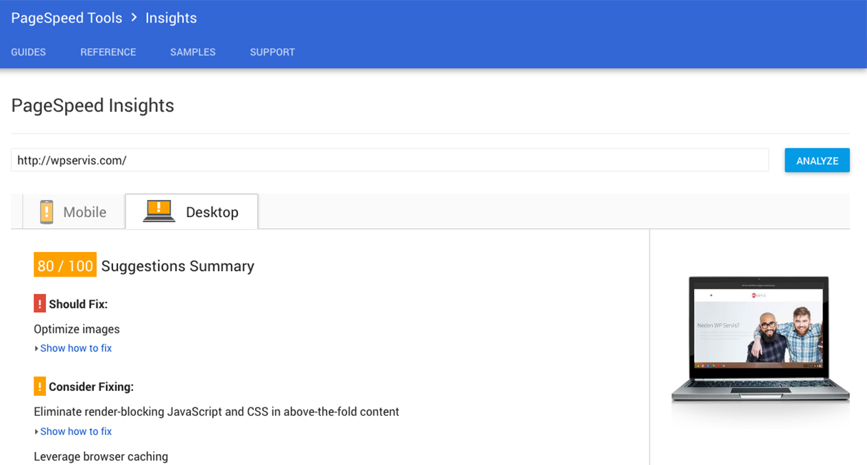Click the breadcrumb chevron after PageSpeed Tools
The image size is (867, 465).
[x=134, y=18]
